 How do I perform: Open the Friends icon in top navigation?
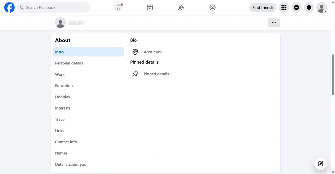[181, 8]
